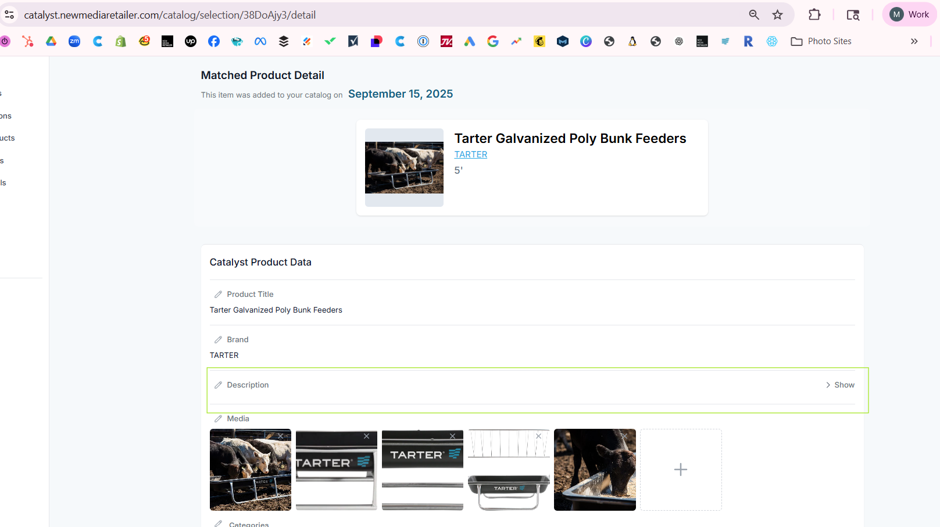Edit Brand with pencil icon
This screenshot has width=940, height=527.
(x=219, y=340)
